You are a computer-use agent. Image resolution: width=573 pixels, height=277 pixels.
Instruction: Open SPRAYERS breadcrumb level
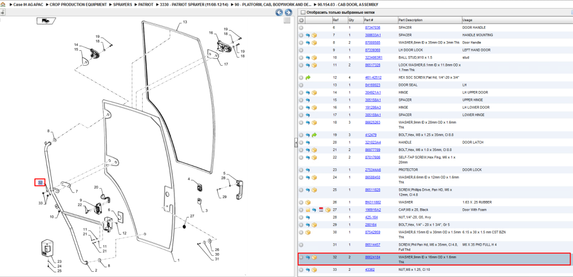(122, 5)
